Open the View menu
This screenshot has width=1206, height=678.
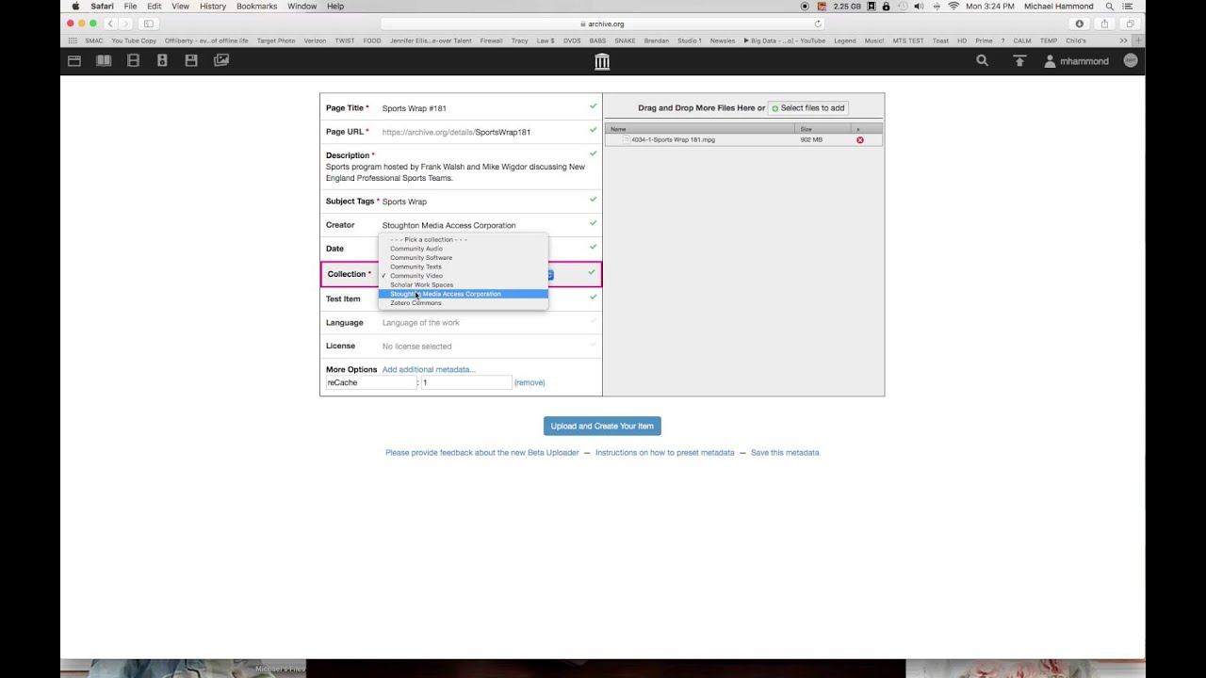pos(180,7)
